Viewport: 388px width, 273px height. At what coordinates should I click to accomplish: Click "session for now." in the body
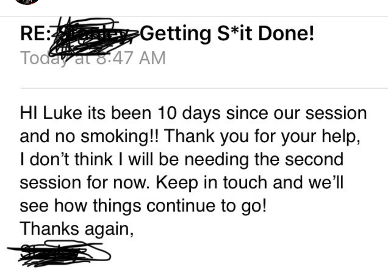pyautogui.click(x=85, y=182)
